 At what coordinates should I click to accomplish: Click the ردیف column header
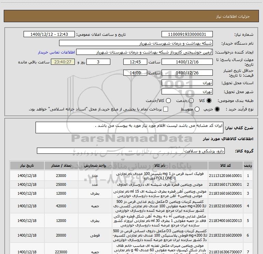tap(248, 165)
